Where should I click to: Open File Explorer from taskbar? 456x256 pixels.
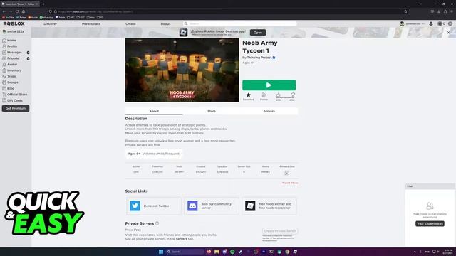click(x=217, y=252)
